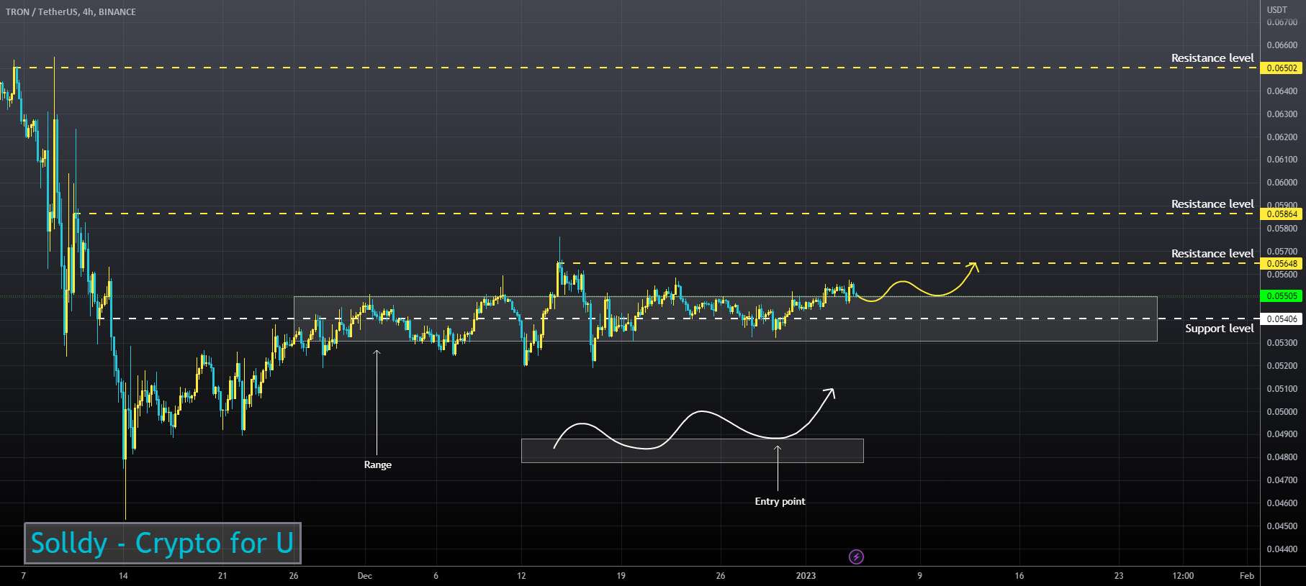This screenshot has width=1306, height=586.
Task: Click the 0.04800 tick on price axis
Action: point(1282,457)
